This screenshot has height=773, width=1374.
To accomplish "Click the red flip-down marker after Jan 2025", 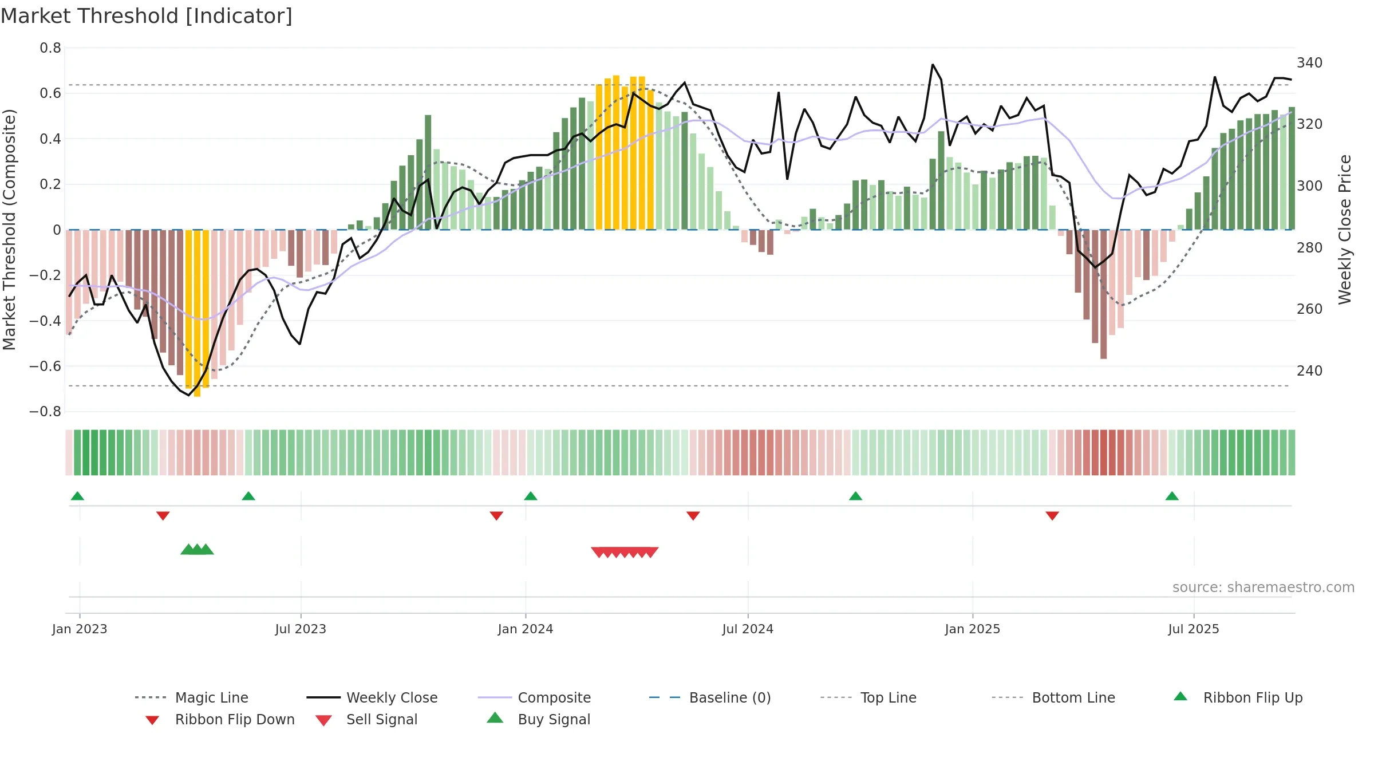I will point(1052,516).
